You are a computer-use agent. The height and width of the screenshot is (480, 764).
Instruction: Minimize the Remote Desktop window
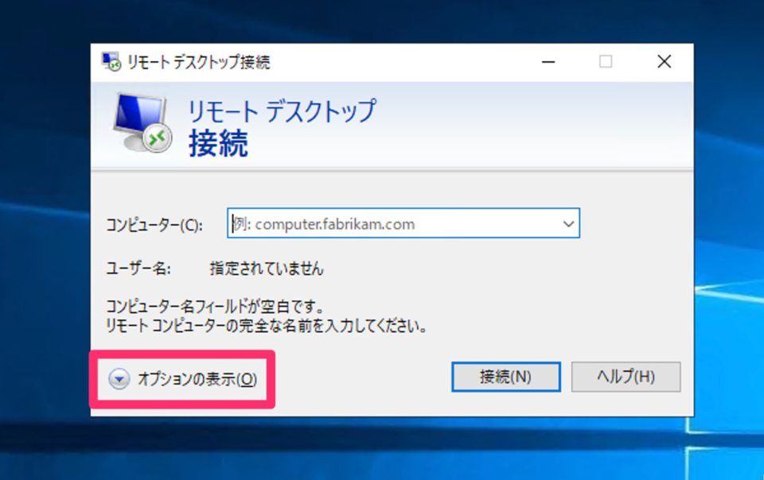548,62
